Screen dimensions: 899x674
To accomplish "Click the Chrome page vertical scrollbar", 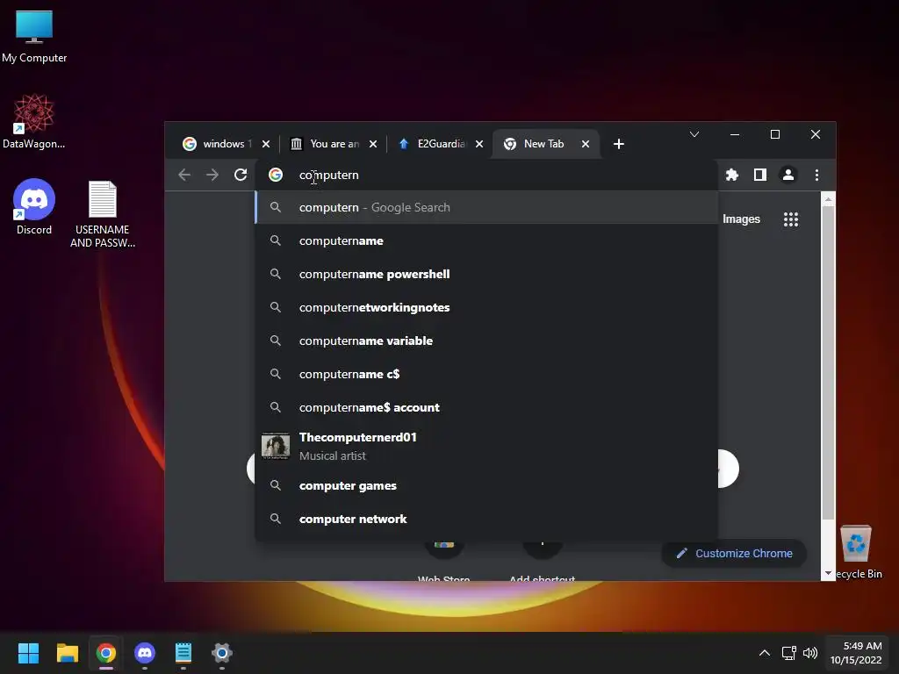I will click(x=828, y=362).
